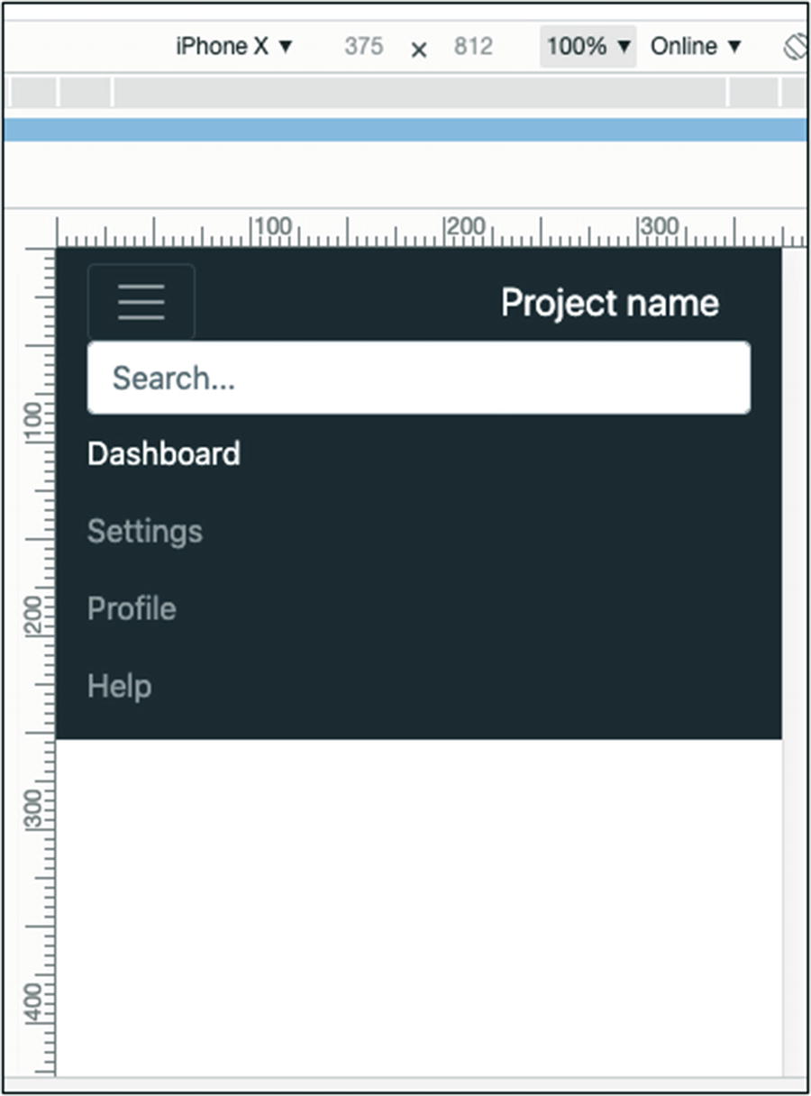Image resolution: width=811 pixels, height=1096 pixels.
Task: Click the Project name brand link
Action: [609, 303]
